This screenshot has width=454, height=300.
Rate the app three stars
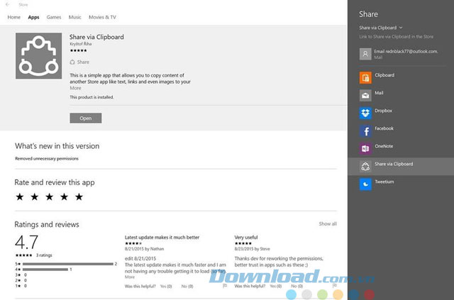tap(49, 197)
